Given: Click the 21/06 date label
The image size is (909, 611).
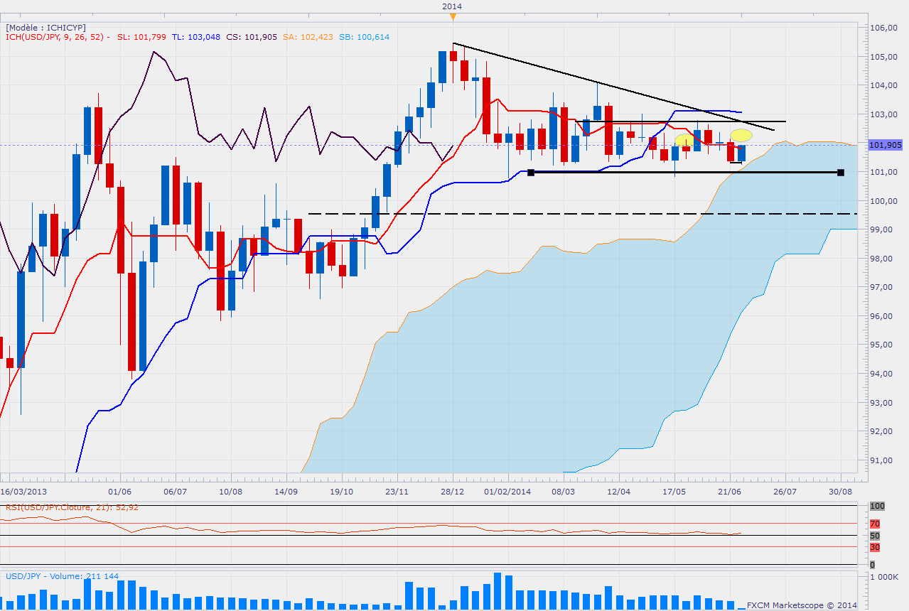Looking at the screenshot, I should click(x=730, y=491).
